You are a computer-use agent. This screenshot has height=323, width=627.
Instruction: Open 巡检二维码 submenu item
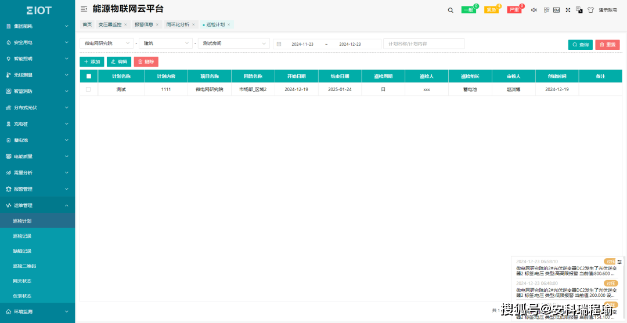click(x=24, y=266)
